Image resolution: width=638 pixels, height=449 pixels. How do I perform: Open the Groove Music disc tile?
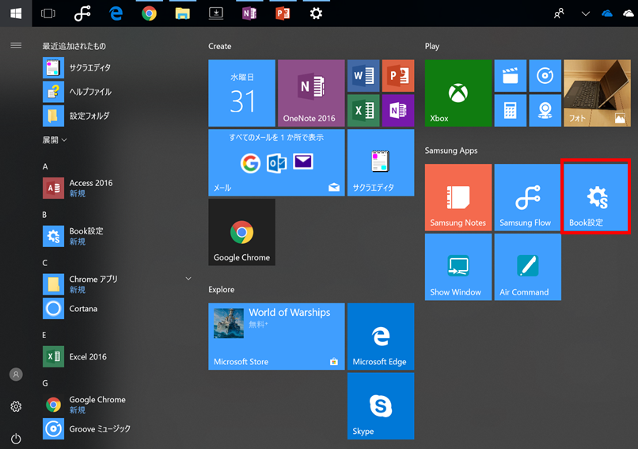pos(545,76)
